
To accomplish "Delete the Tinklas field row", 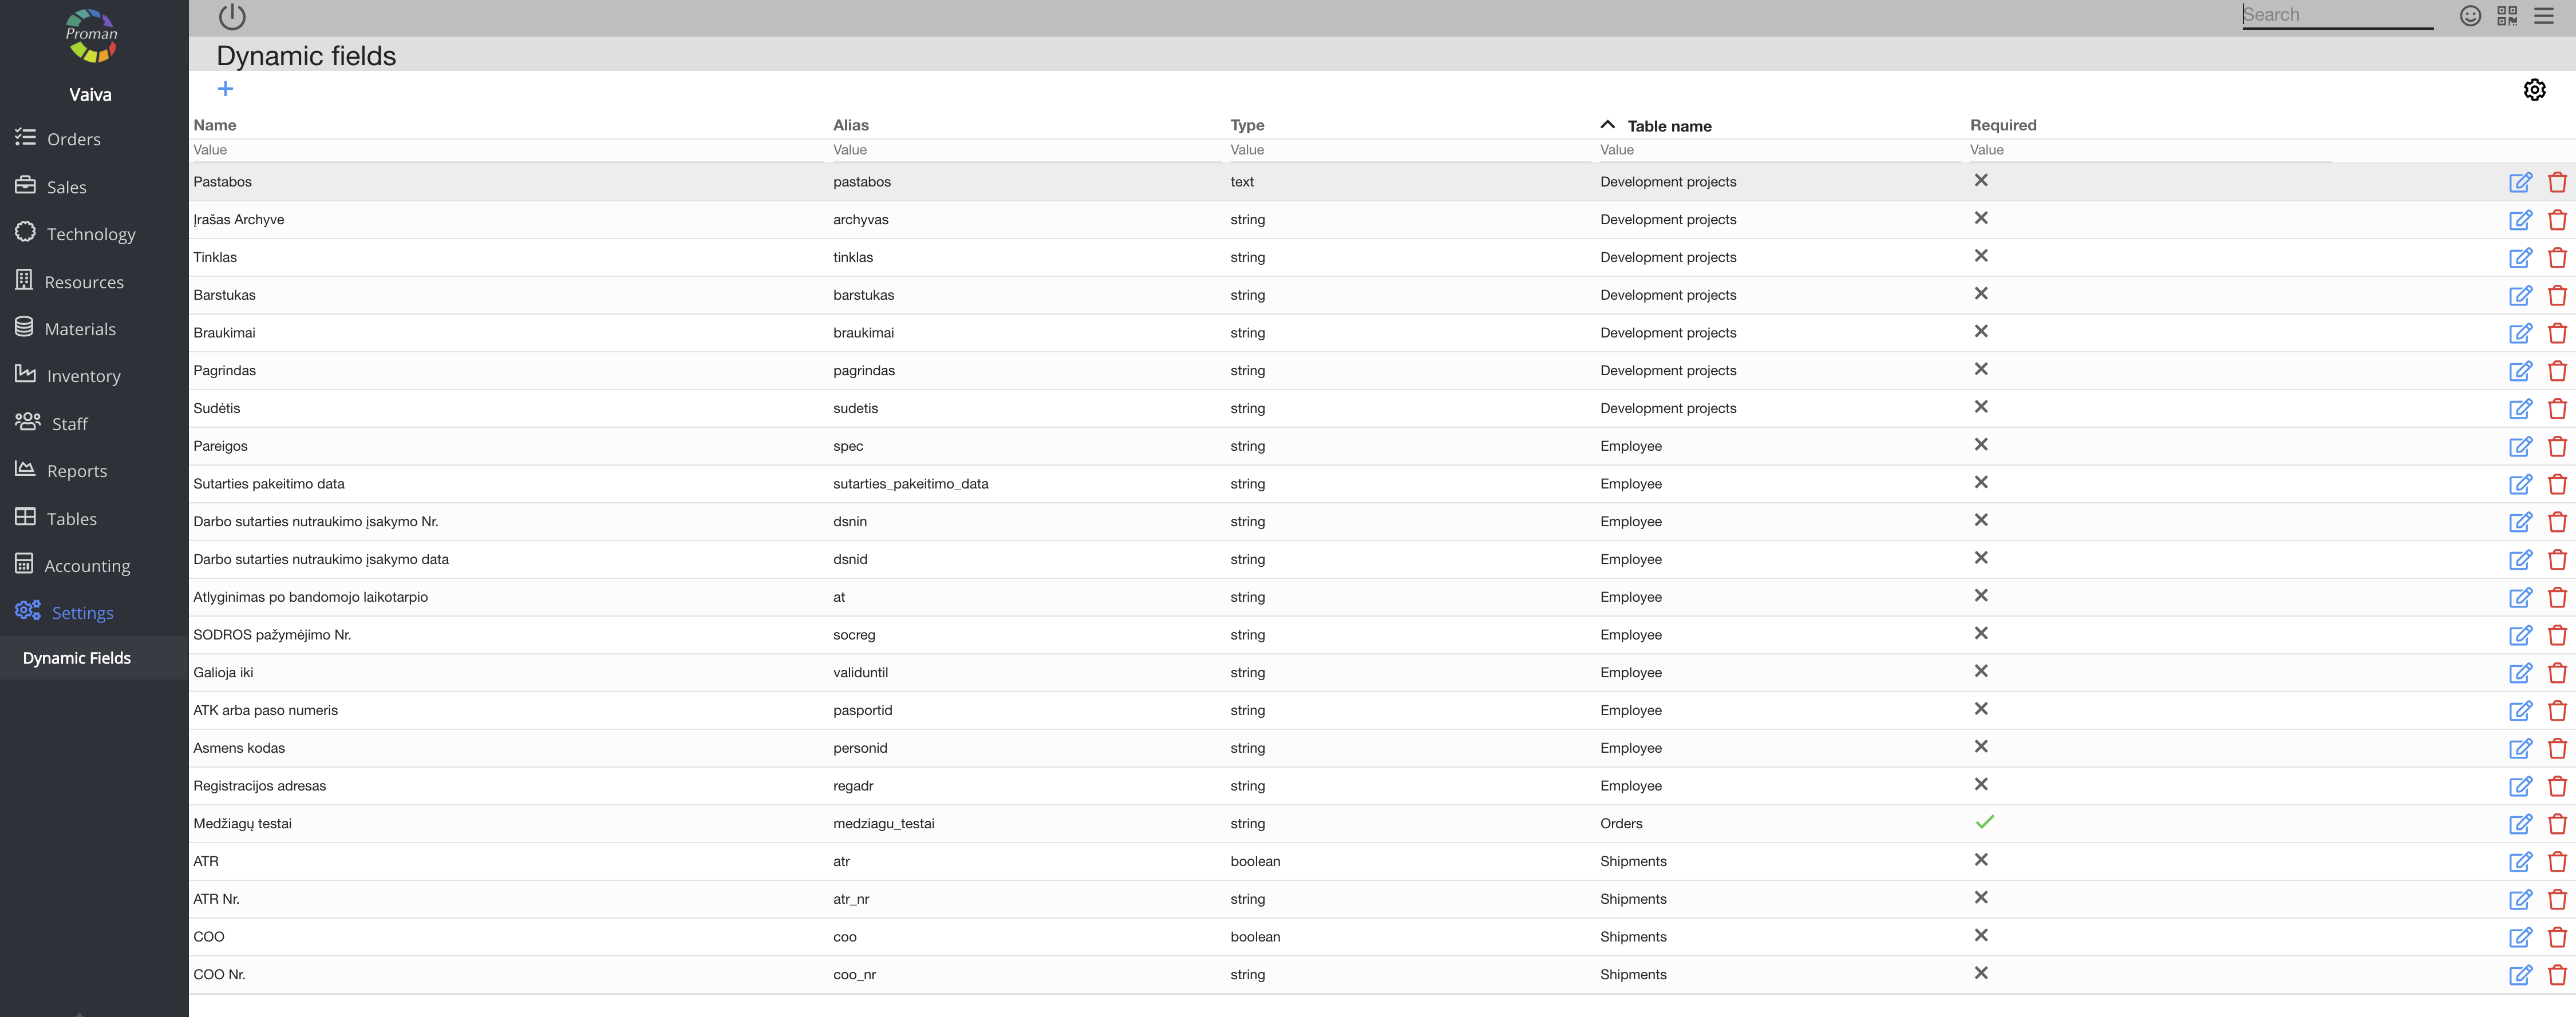I will pos(2556,258).
